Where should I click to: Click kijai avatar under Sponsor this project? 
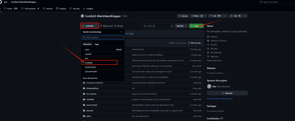(x=209, y=86)
